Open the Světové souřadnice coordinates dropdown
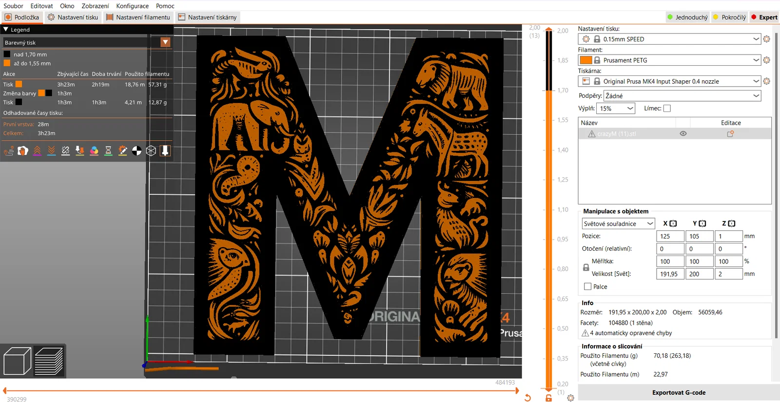 (x=618, y=223)
